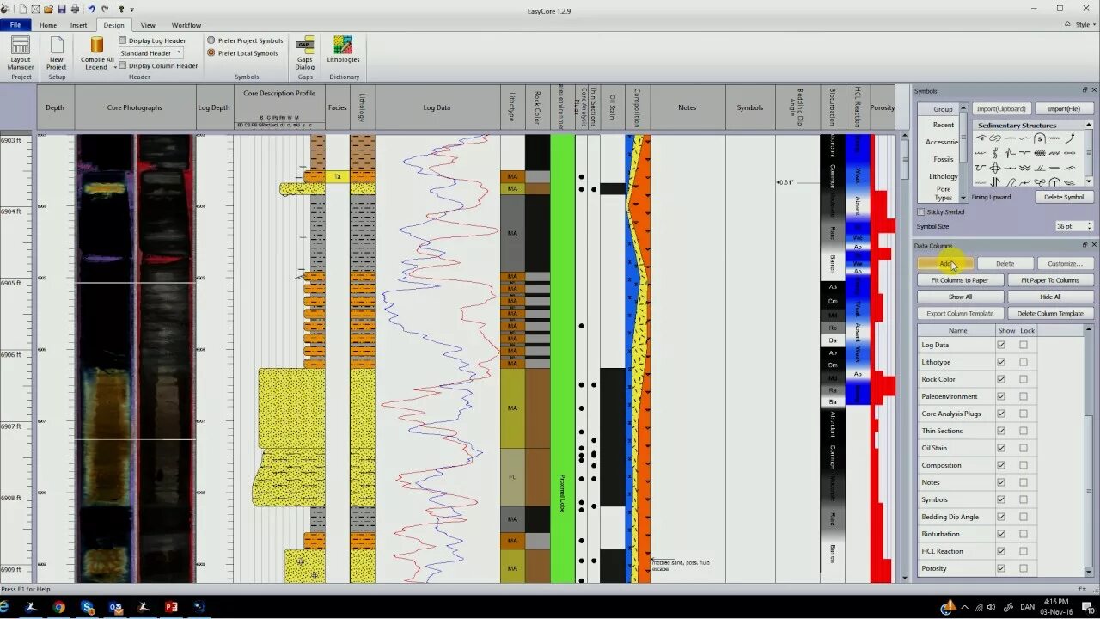Click the Import(Clipboard) button
Image resolution: width=1100 pixels, height=619 pixels.
click(1001, 109)
